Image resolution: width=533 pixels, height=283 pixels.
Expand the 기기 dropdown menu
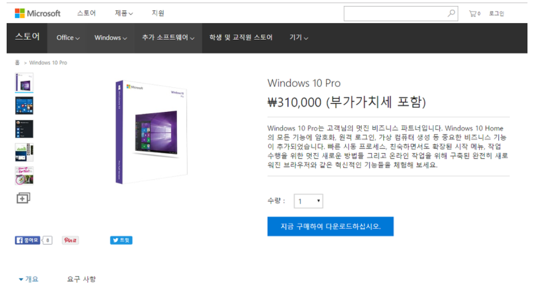coord(299,38)
